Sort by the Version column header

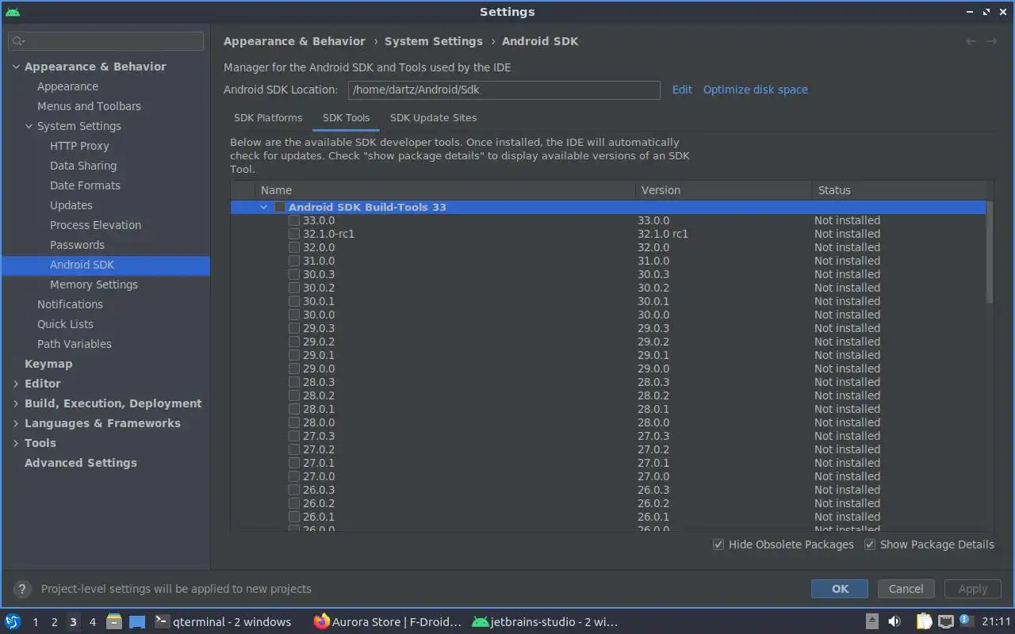[x=723, y=190]
